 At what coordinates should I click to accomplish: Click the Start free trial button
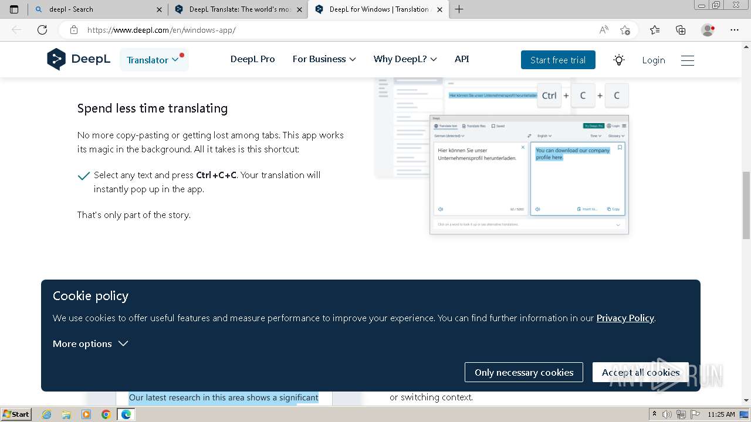[558, 60]
